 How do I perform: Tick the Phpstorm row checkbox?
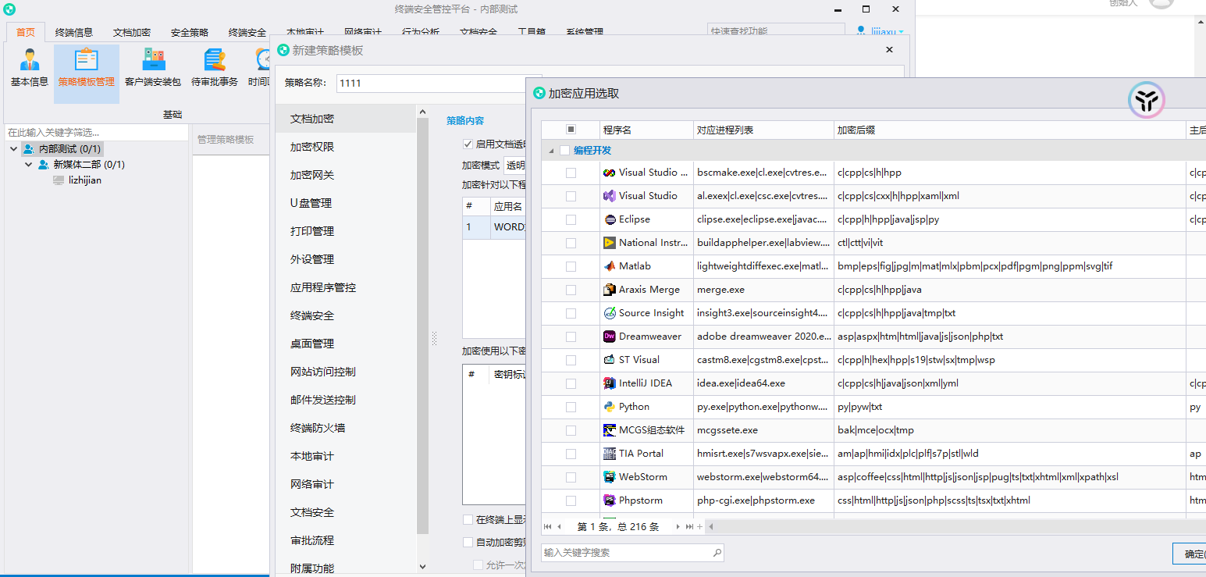coord(571,500)
